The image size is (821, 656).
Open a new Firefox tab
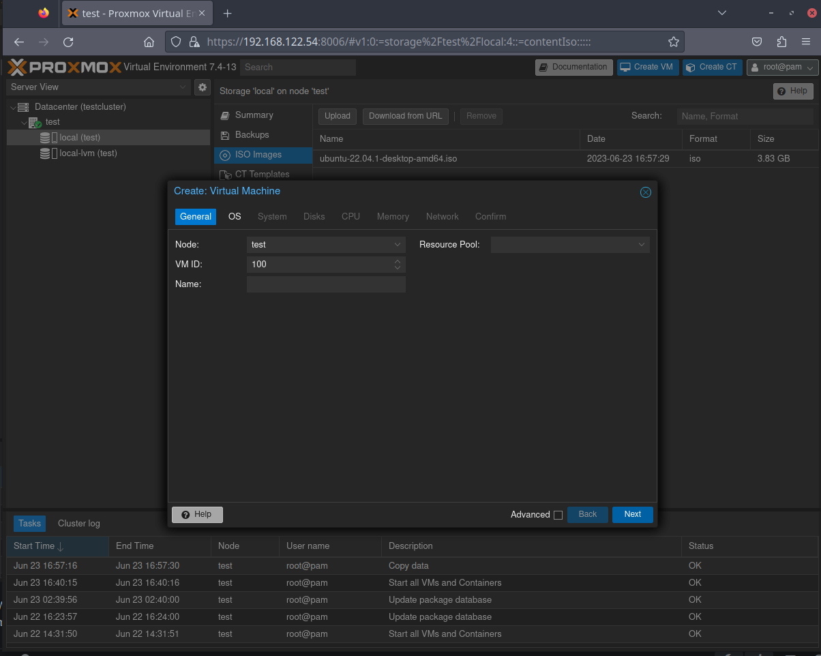click(x=228, y=13)
